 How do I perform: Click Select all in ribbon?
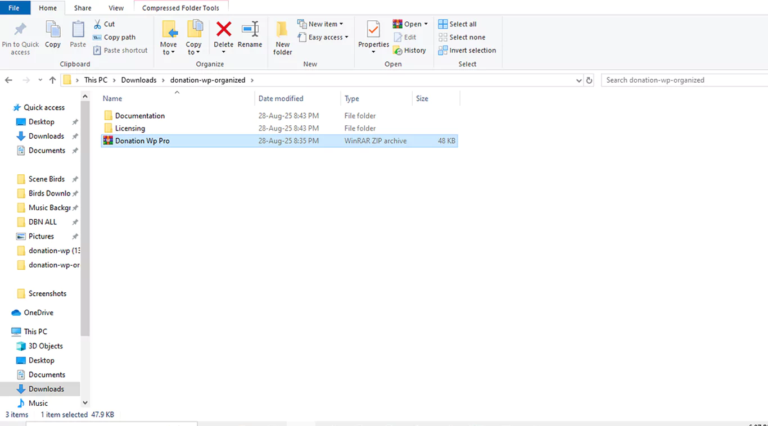tap(457, 24)
